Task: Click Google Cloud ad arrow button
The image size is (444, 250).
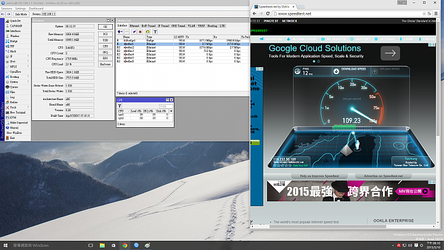Action: [390, 53]
